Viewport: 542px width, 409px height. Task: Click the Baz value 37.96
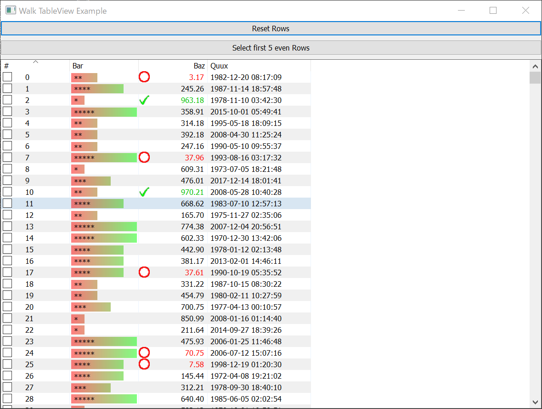coord(194,158)
